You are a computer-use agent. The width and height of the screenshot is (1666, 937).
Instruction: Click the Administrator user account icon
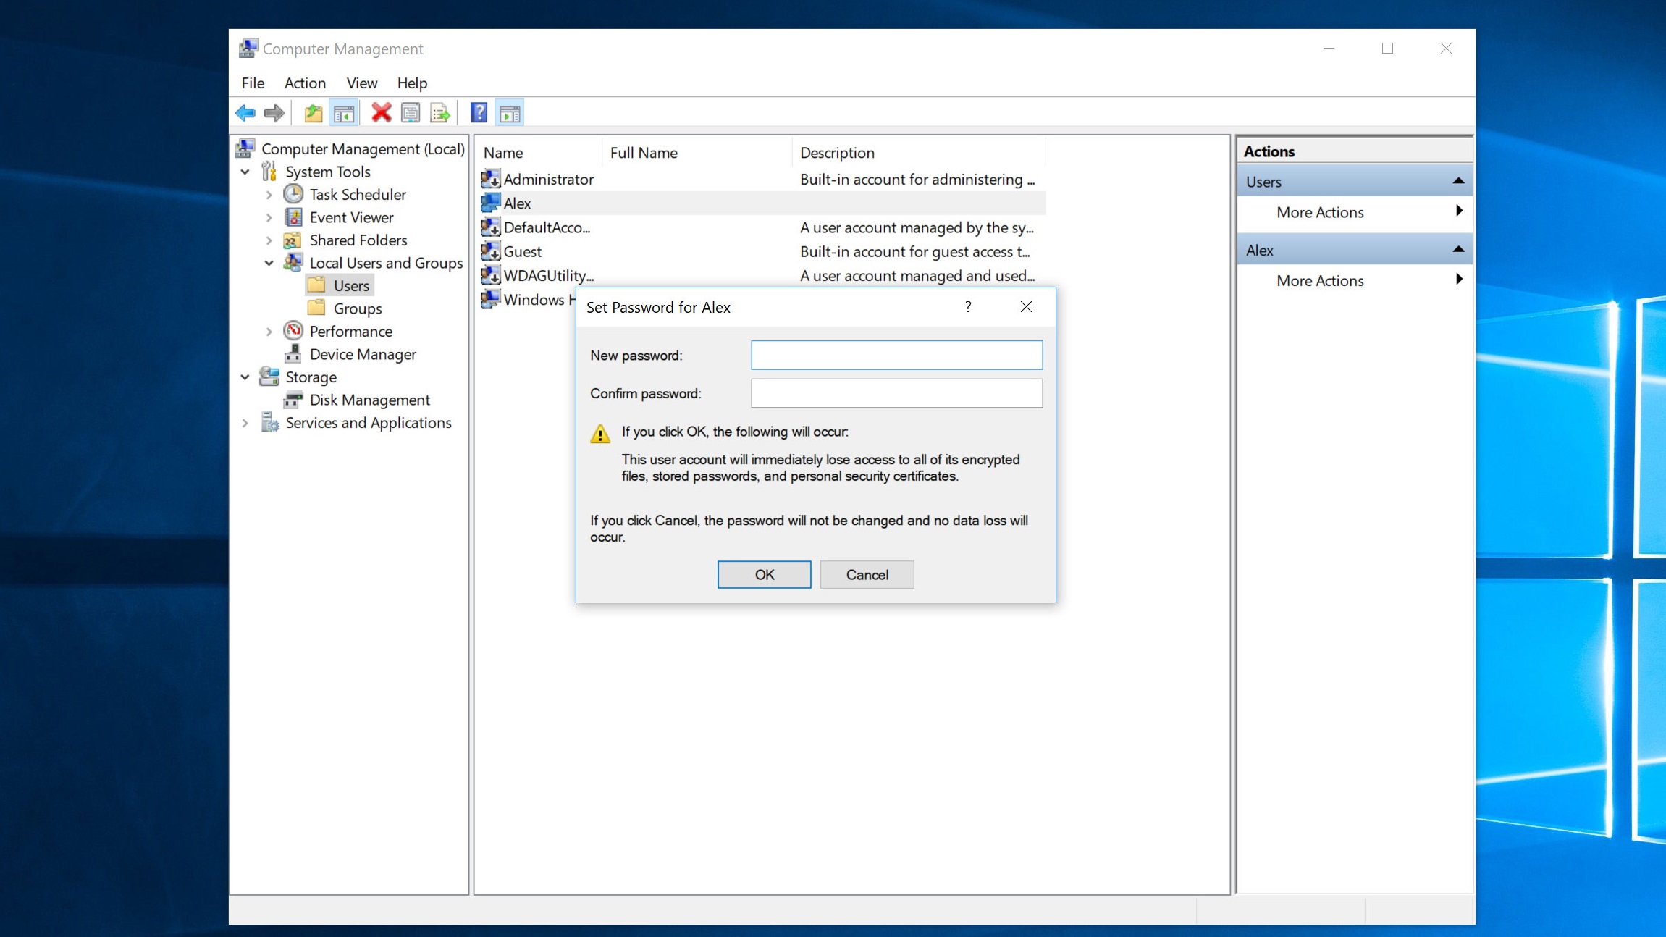[490, 178]
